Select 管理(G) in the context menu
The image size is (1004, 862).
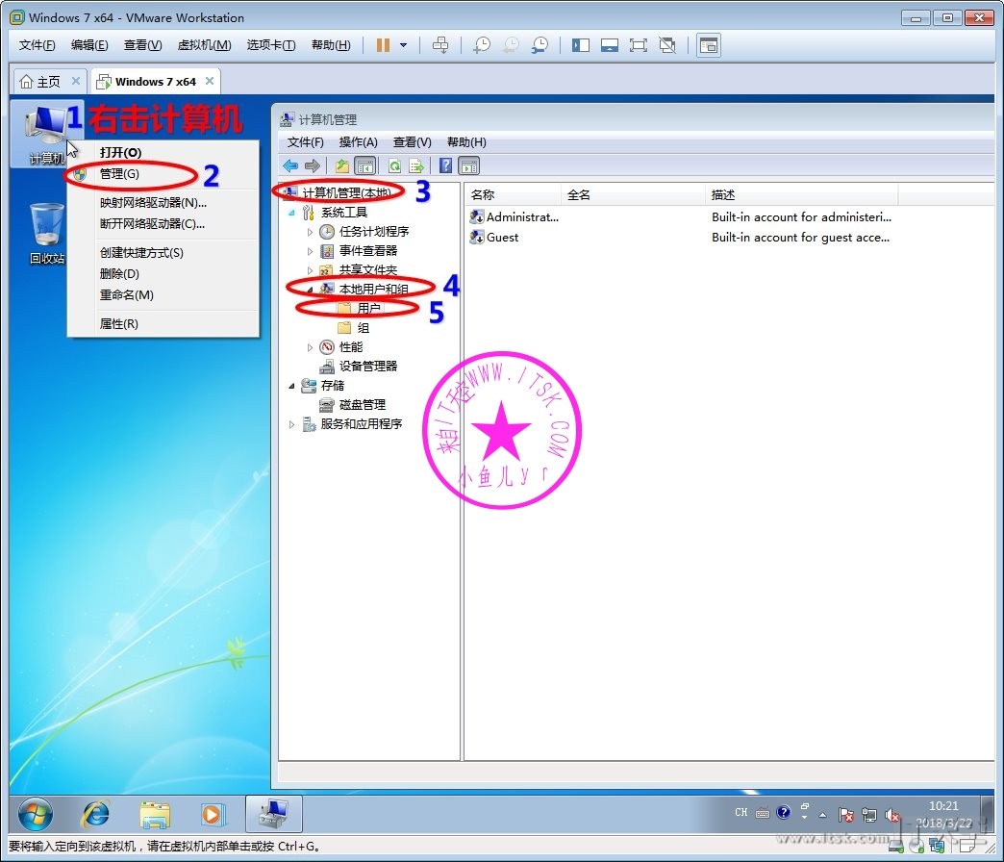pyautogui.click(x=119, y=174)
